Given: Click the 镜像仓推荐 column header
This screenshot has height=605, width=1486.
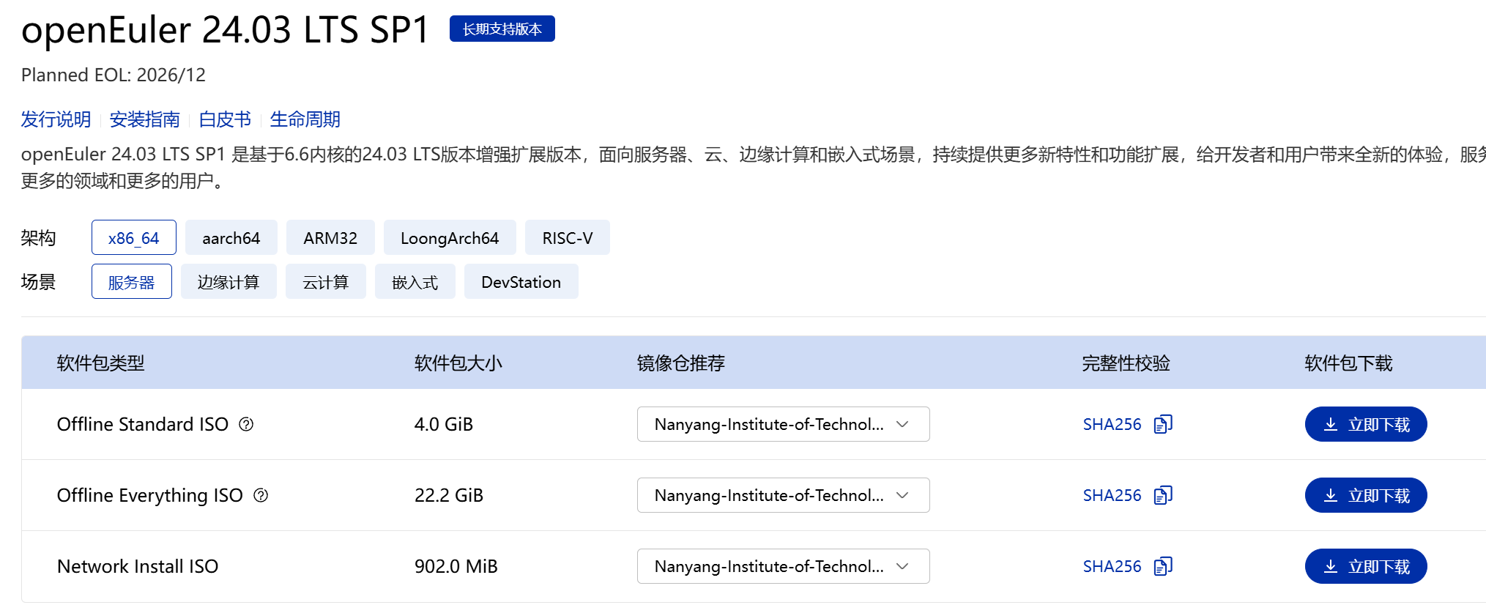Looking at the screenshot, I should point(681,363).
